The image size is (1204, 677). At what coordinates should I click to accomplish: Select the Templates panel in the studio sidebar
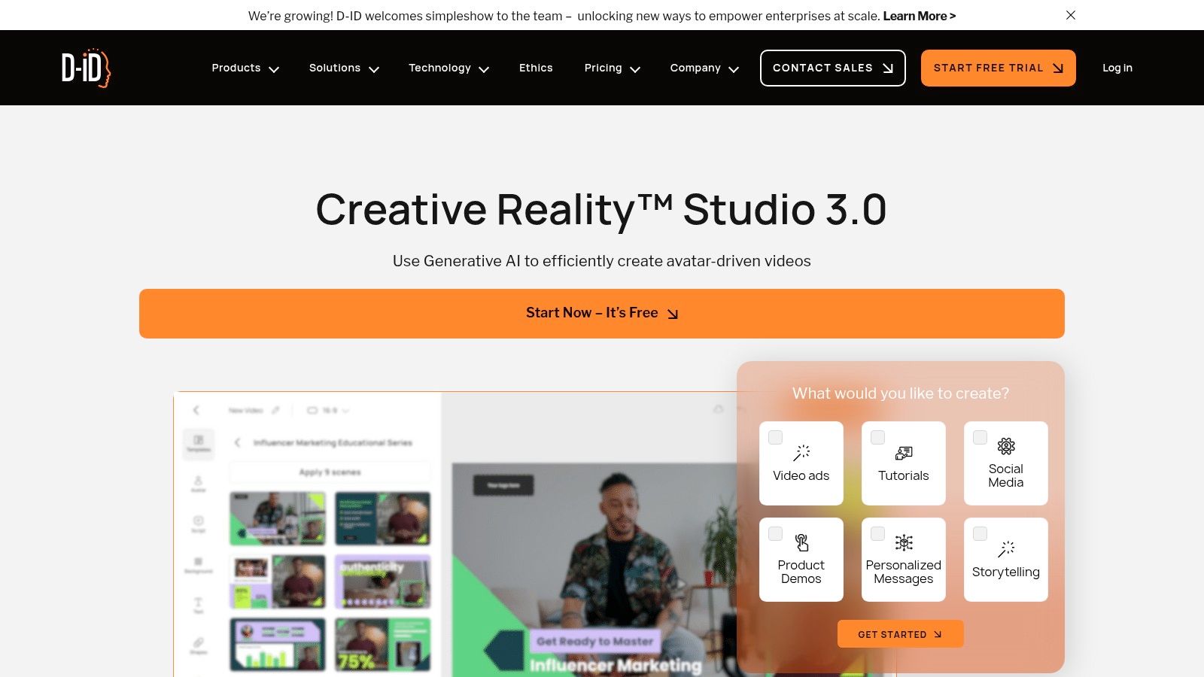click(199, 444)
